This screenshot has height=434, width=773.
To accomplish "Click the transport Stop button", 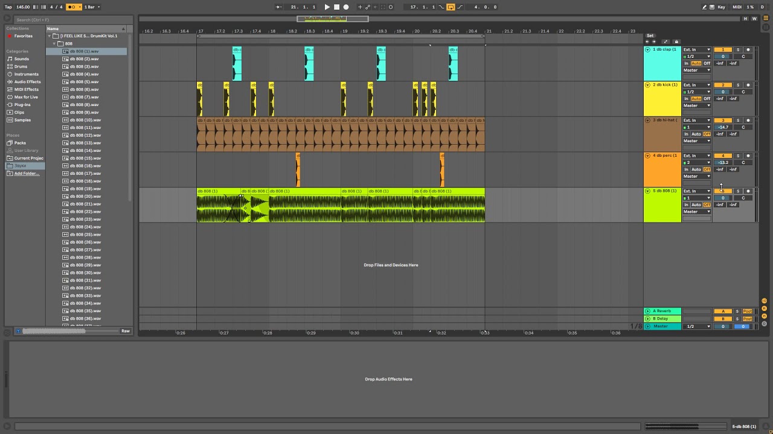I will pos(337,7).
